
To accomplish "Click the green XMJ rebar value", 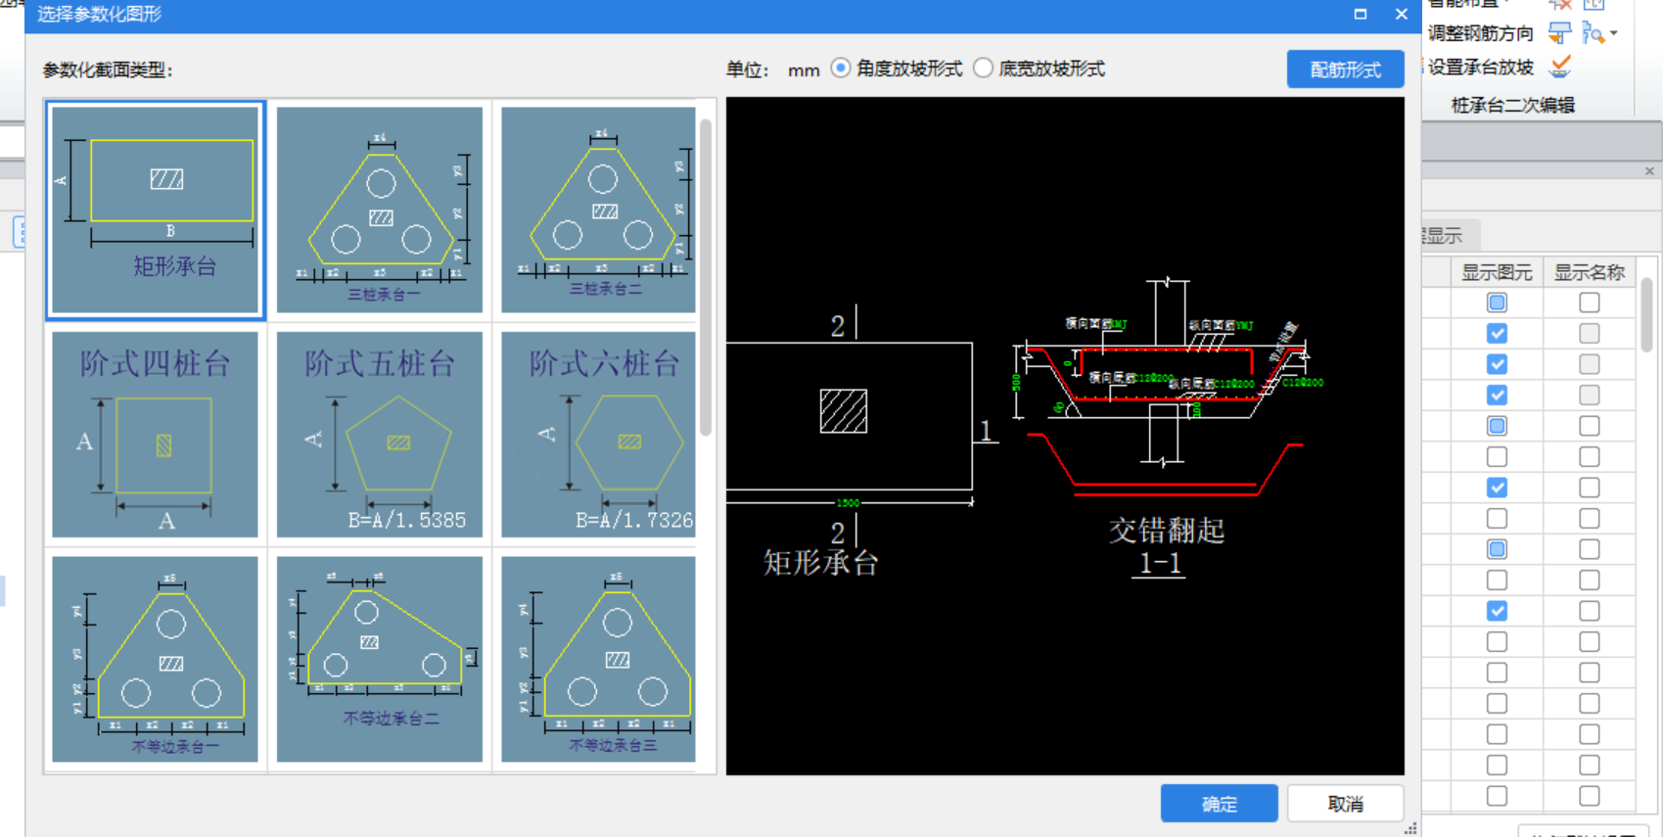I will [1119, 324].
